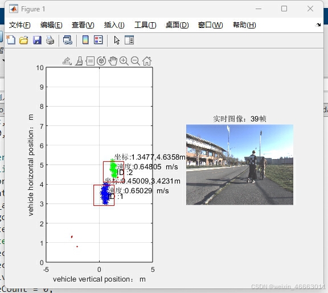Click the 坐标:1.3477,4.6358m label

tap(150, 157)
